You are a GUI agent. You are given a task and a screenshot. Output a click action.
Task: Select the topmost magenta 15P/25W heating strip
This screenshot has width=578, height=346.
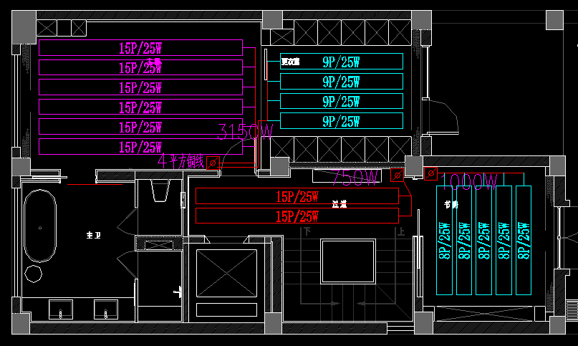coord(140,48)
